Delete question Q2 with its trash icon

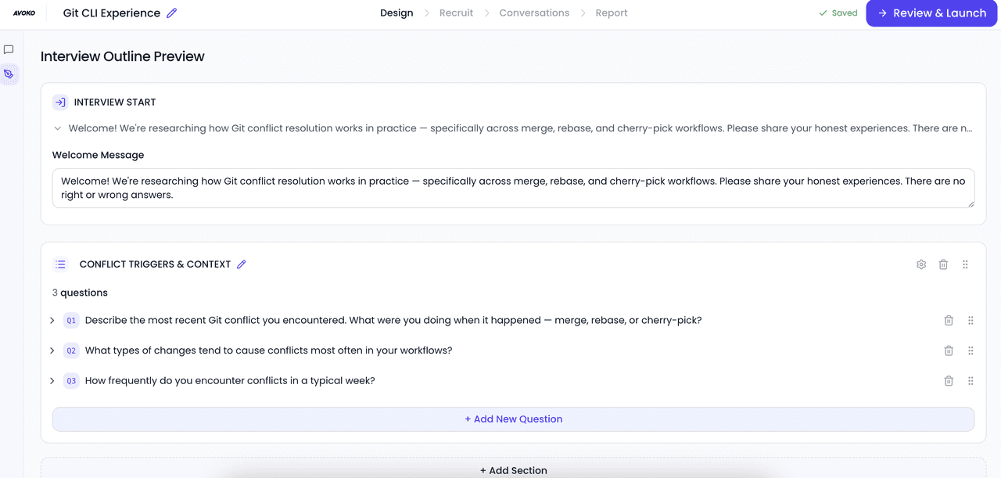click(x=949, y=350)
